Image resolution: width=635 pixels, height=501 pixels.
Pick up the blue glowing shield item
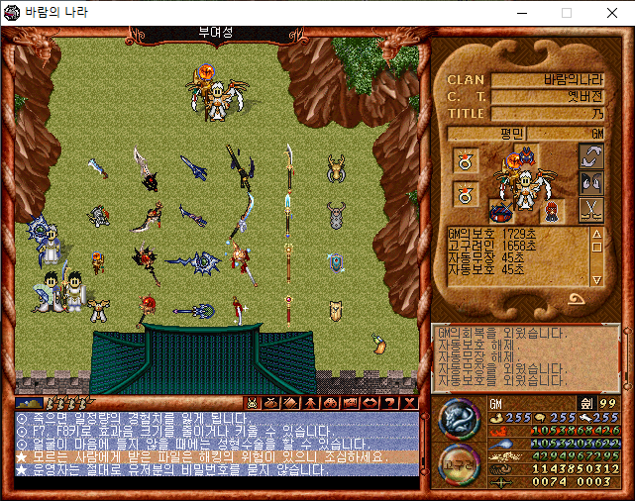336,262
